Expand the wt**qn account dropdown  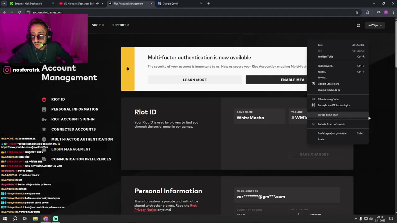375,25
